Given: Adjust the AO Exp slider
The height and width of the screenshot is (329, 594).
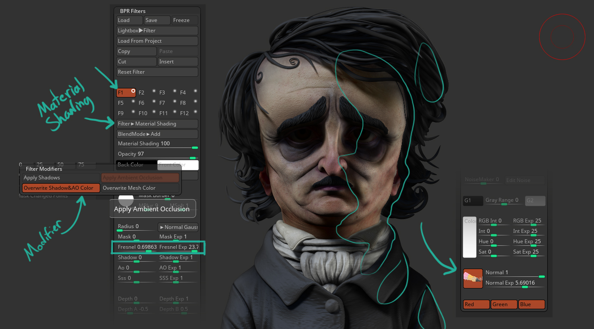Looking at the screenshot, I should [178, 269].
